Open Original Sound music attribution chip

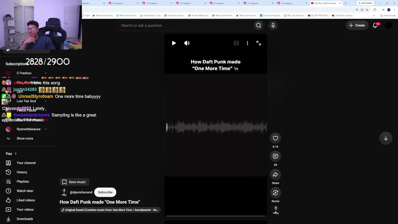click(110, 210)
